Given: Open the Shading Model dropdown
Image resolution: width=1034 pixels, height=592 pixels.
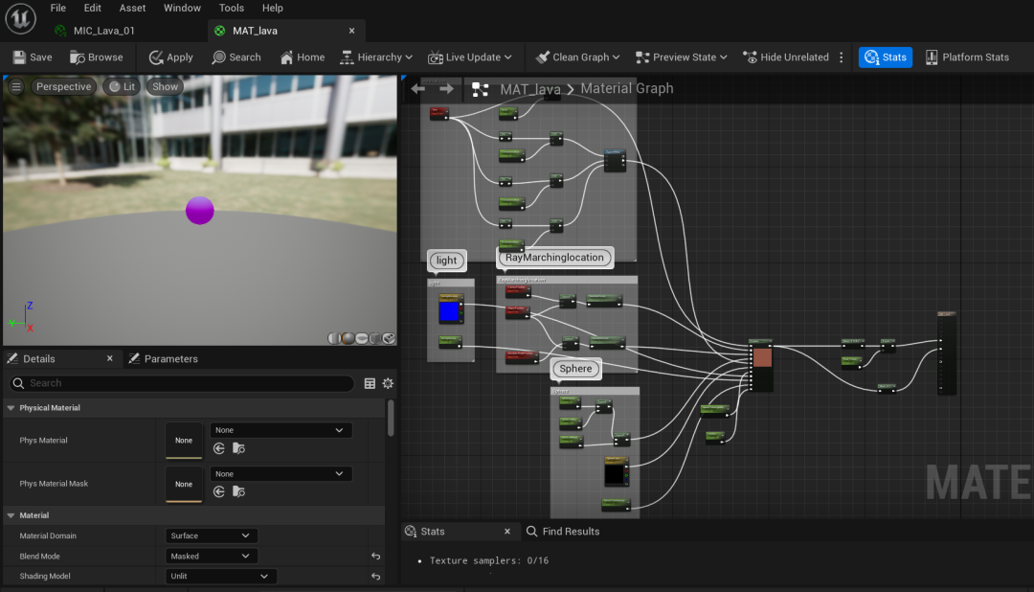Looking at the screenshot, I should click(x=221, y=577).
